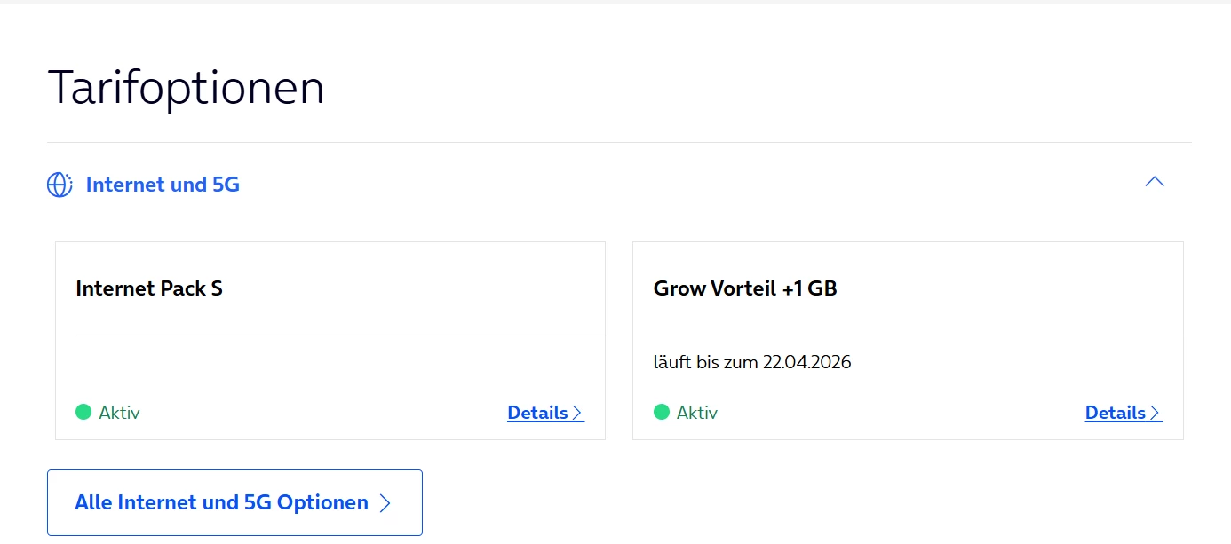The width and height of the screenshot is (1231, 544).
Task: Click the Aktiv status label in Grow Vorteil card
Action: (697, 413)
